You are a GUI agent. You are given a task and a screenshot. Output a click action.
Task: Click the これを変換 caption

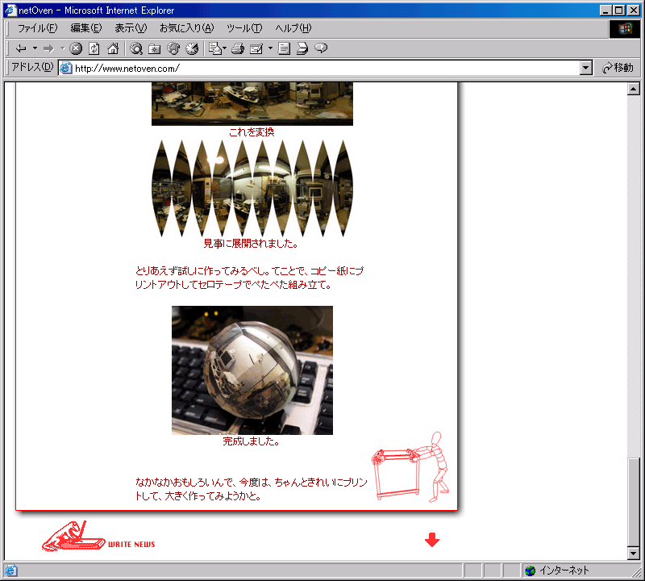click(x=252, y=132)
